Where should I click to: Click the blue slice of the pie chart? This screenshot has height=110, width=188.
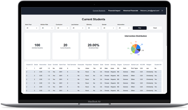pyautogui.click(x=138, y=47)
